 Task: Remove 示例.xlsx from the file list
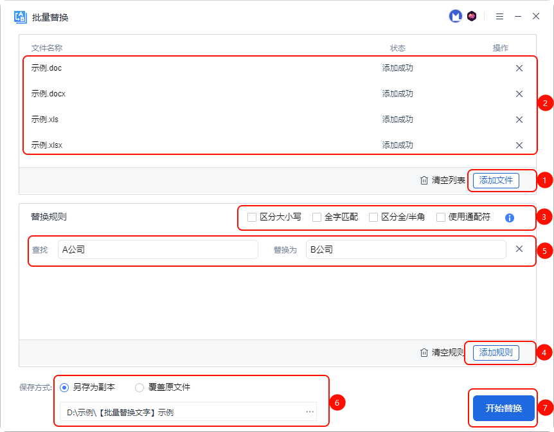coord(519,145)
